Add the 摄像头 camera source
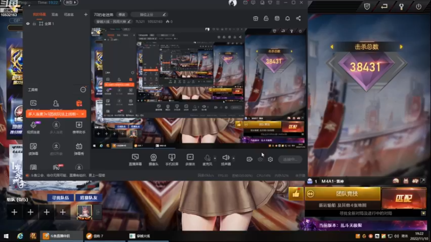Image resolution: width=431 pixels, height=242 pixels. 154,159
